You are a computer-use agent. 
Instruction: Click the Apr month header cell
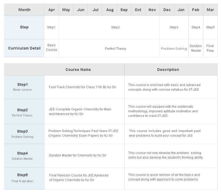pyautogui.click(x=51, y=10)
